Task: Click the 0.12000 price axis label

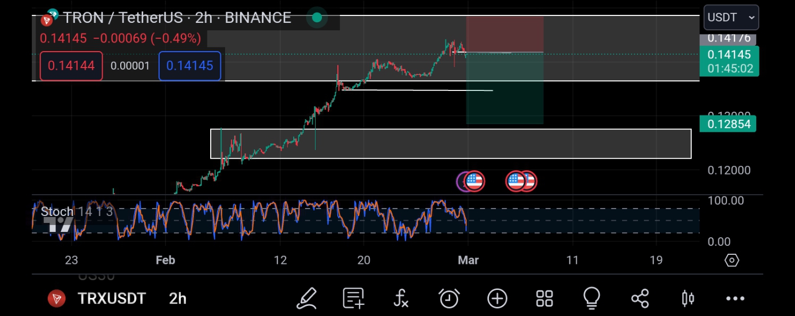Action: (729, 170)
